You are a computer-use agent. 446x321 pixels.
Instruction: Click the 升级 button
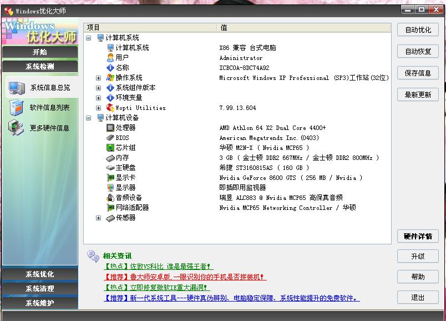point(418,257)
